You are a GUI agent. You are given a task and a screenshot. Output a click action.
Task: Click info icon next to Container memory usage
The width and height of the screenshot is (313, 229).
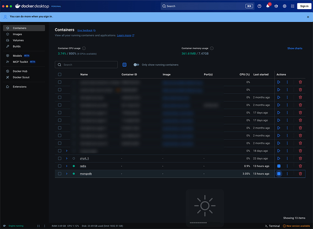pos(212,48)
